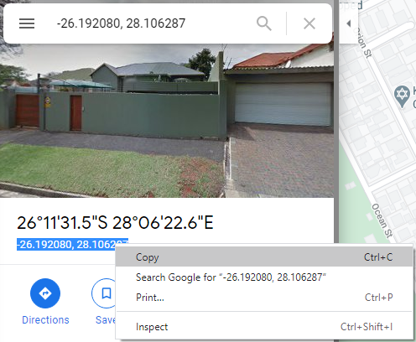Image resolution: width=416 pixels, height=342 pixels.
Task: Open the Street View house photo
Action: click(x=167, y=121)
